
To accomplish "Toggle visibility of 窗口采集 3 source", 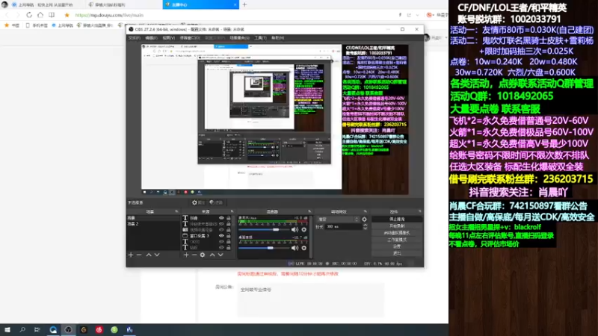I will [x=221, y=236].
